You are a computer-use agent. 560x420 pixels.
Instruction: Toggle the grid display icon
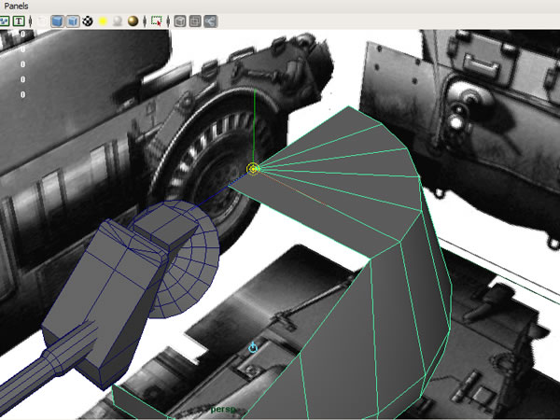point(4,21)
